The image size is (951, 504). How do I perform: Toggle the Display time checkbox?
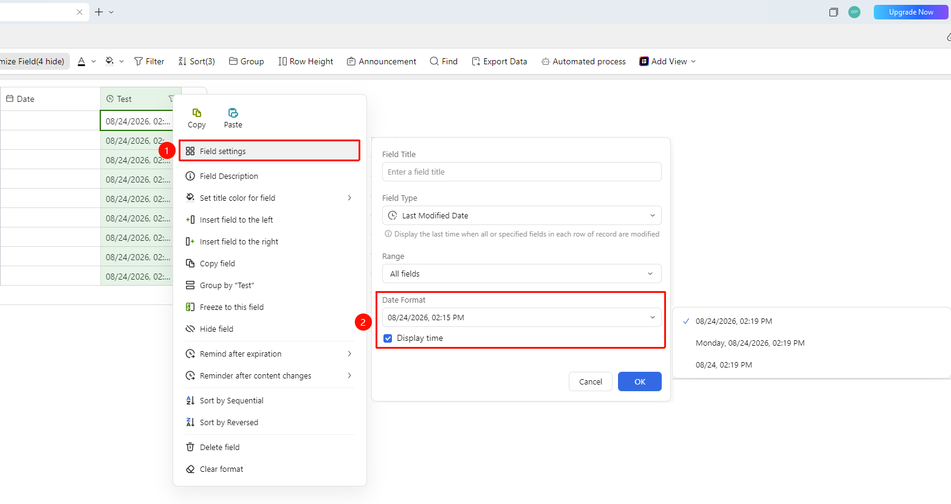coord(388,338)
